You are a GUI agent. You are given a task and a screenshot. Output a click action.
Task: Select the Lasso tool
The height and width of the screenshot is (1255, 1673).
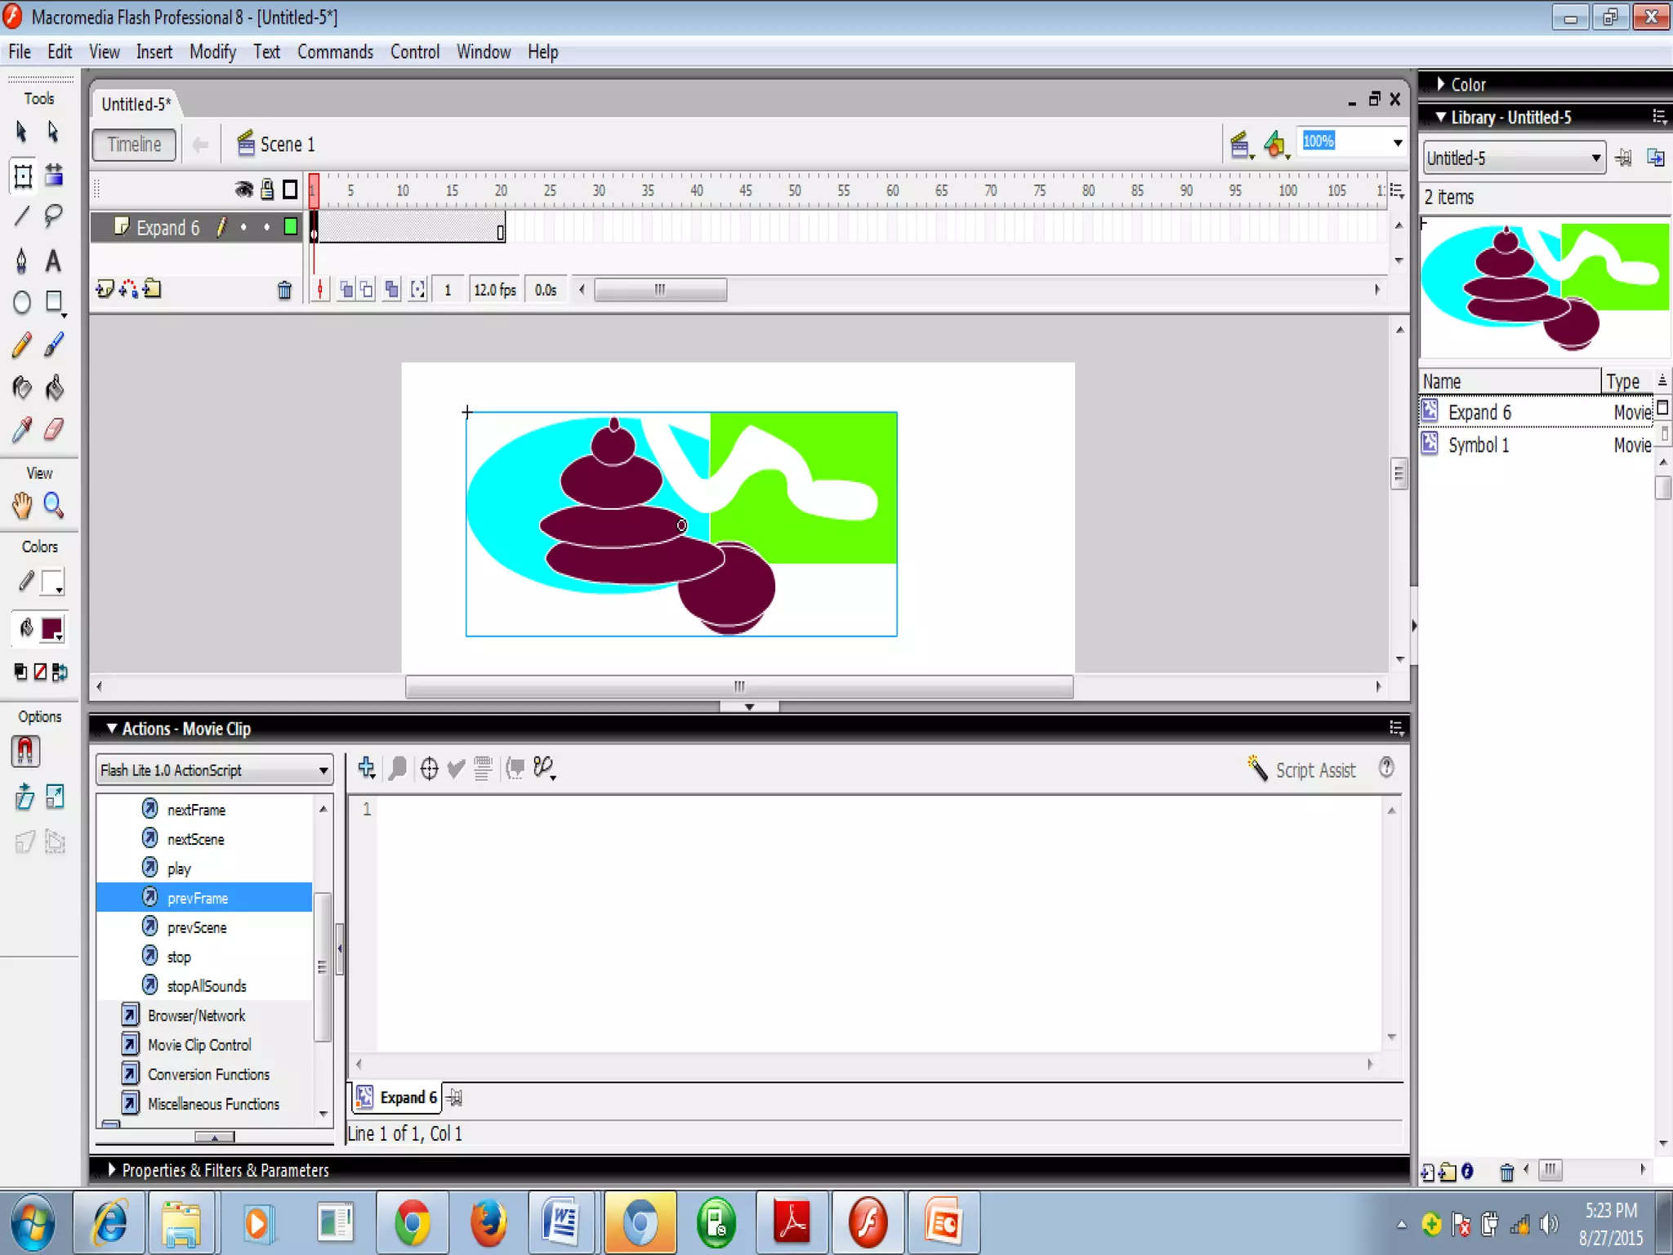click(54, 217)
